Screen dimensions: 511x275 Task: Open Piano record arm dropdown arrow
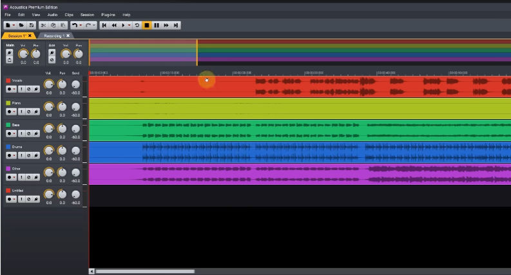tap(14, 112)
